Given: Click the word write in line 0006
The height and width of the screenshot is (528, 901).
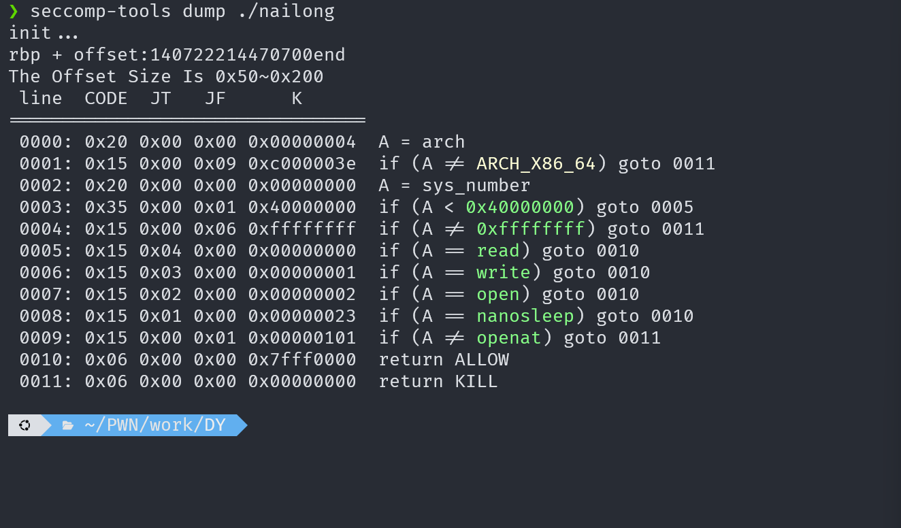Looking at the screenshot, I should click(504, 272).
